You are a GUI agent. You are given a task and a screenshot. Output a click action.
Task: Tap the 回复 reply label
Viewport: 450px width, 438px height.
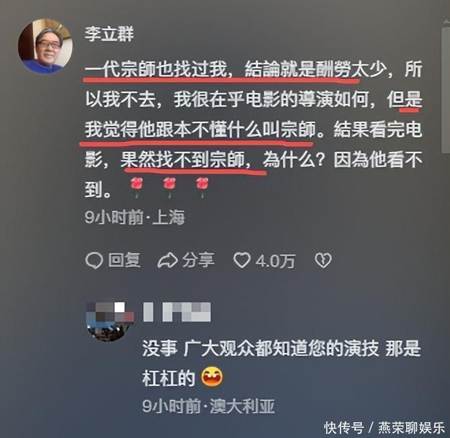click(124, 260)
